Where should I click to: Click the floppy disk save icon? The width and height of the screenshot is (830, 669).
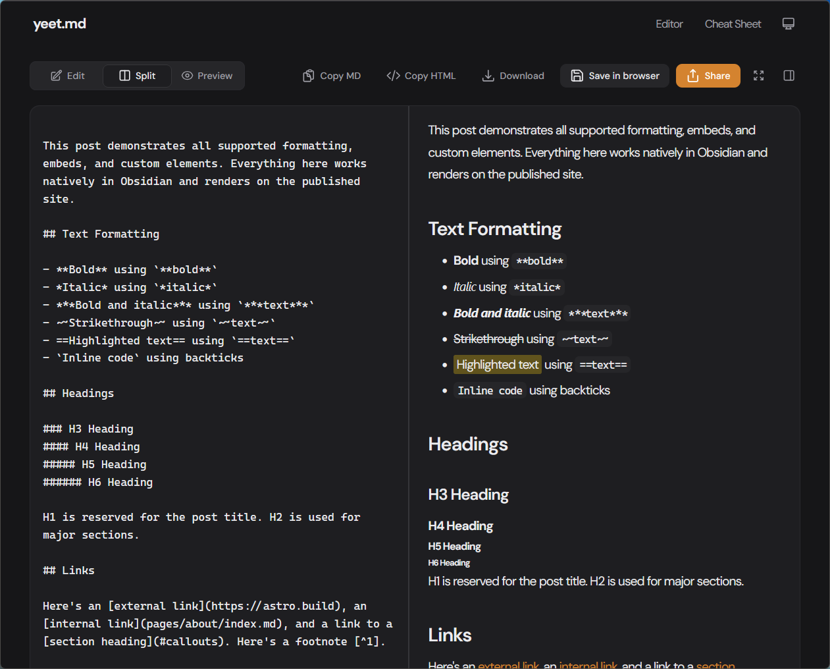click(577, 76)
